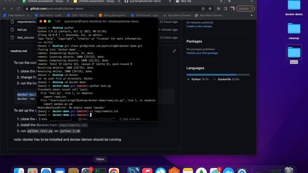Open the Billing Management bookmark
This screenshot has width=308, height=173.
click(113, 15)
